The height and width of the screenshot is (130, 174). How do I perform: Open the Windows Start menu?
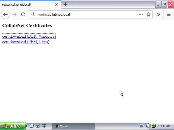pos(13,126)
